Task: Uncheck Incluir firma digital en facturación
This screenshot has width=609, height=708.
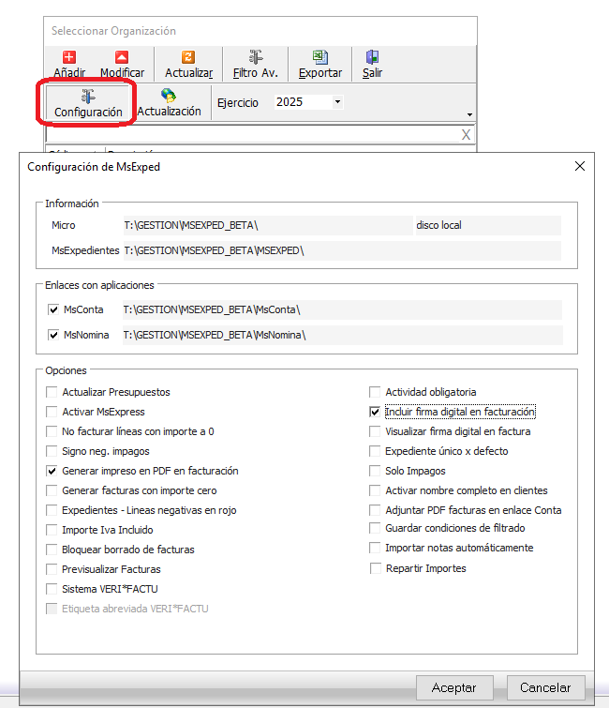Action: 375,412
